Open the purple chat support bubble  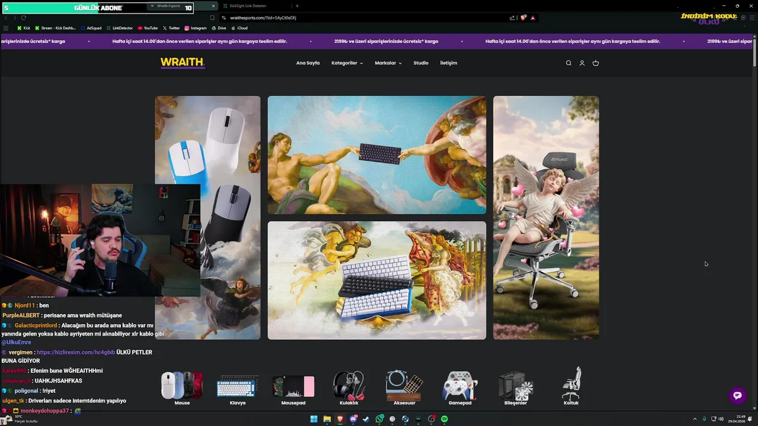(x=737, y=396)
